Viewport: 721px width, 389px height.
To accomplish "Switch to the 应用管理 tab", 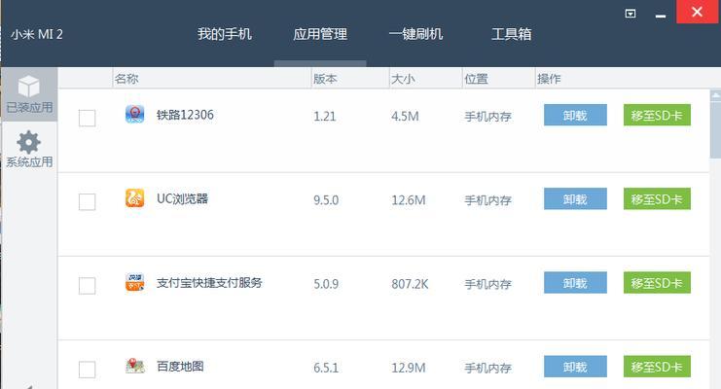I will click(320, 34).
